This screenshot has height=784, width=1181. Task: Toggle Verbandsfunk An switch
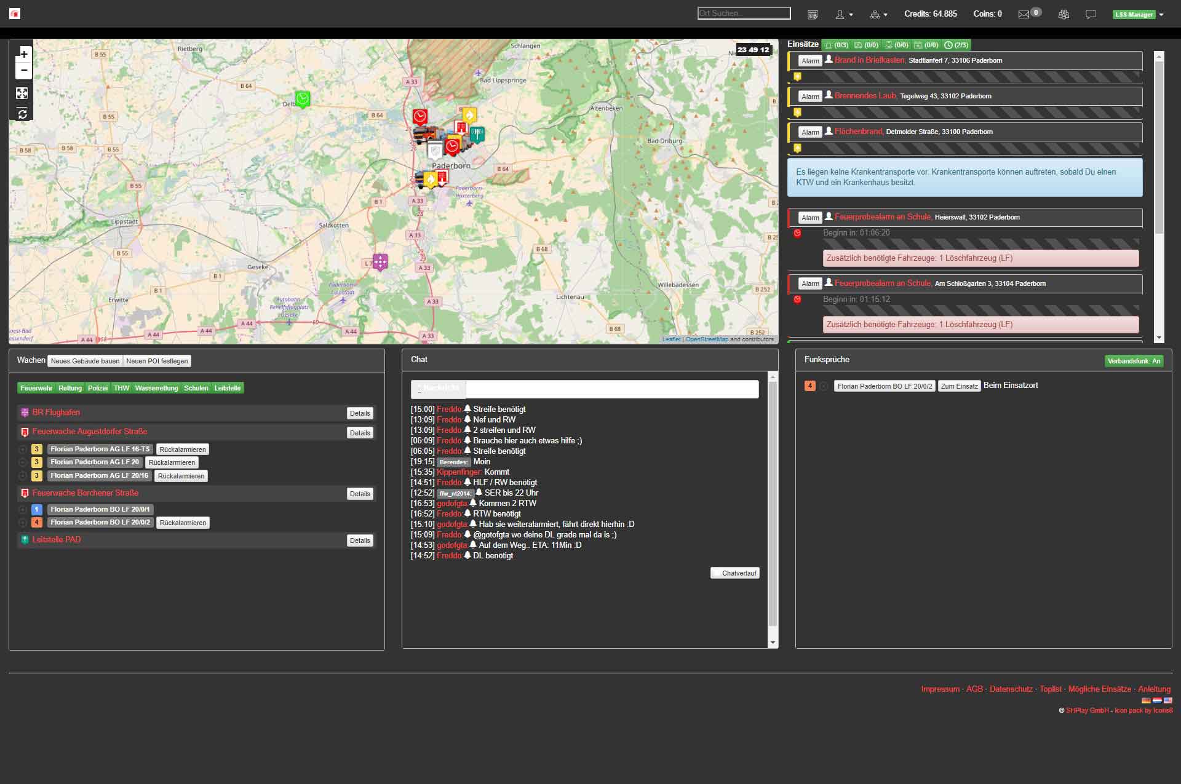(1134, 361)
